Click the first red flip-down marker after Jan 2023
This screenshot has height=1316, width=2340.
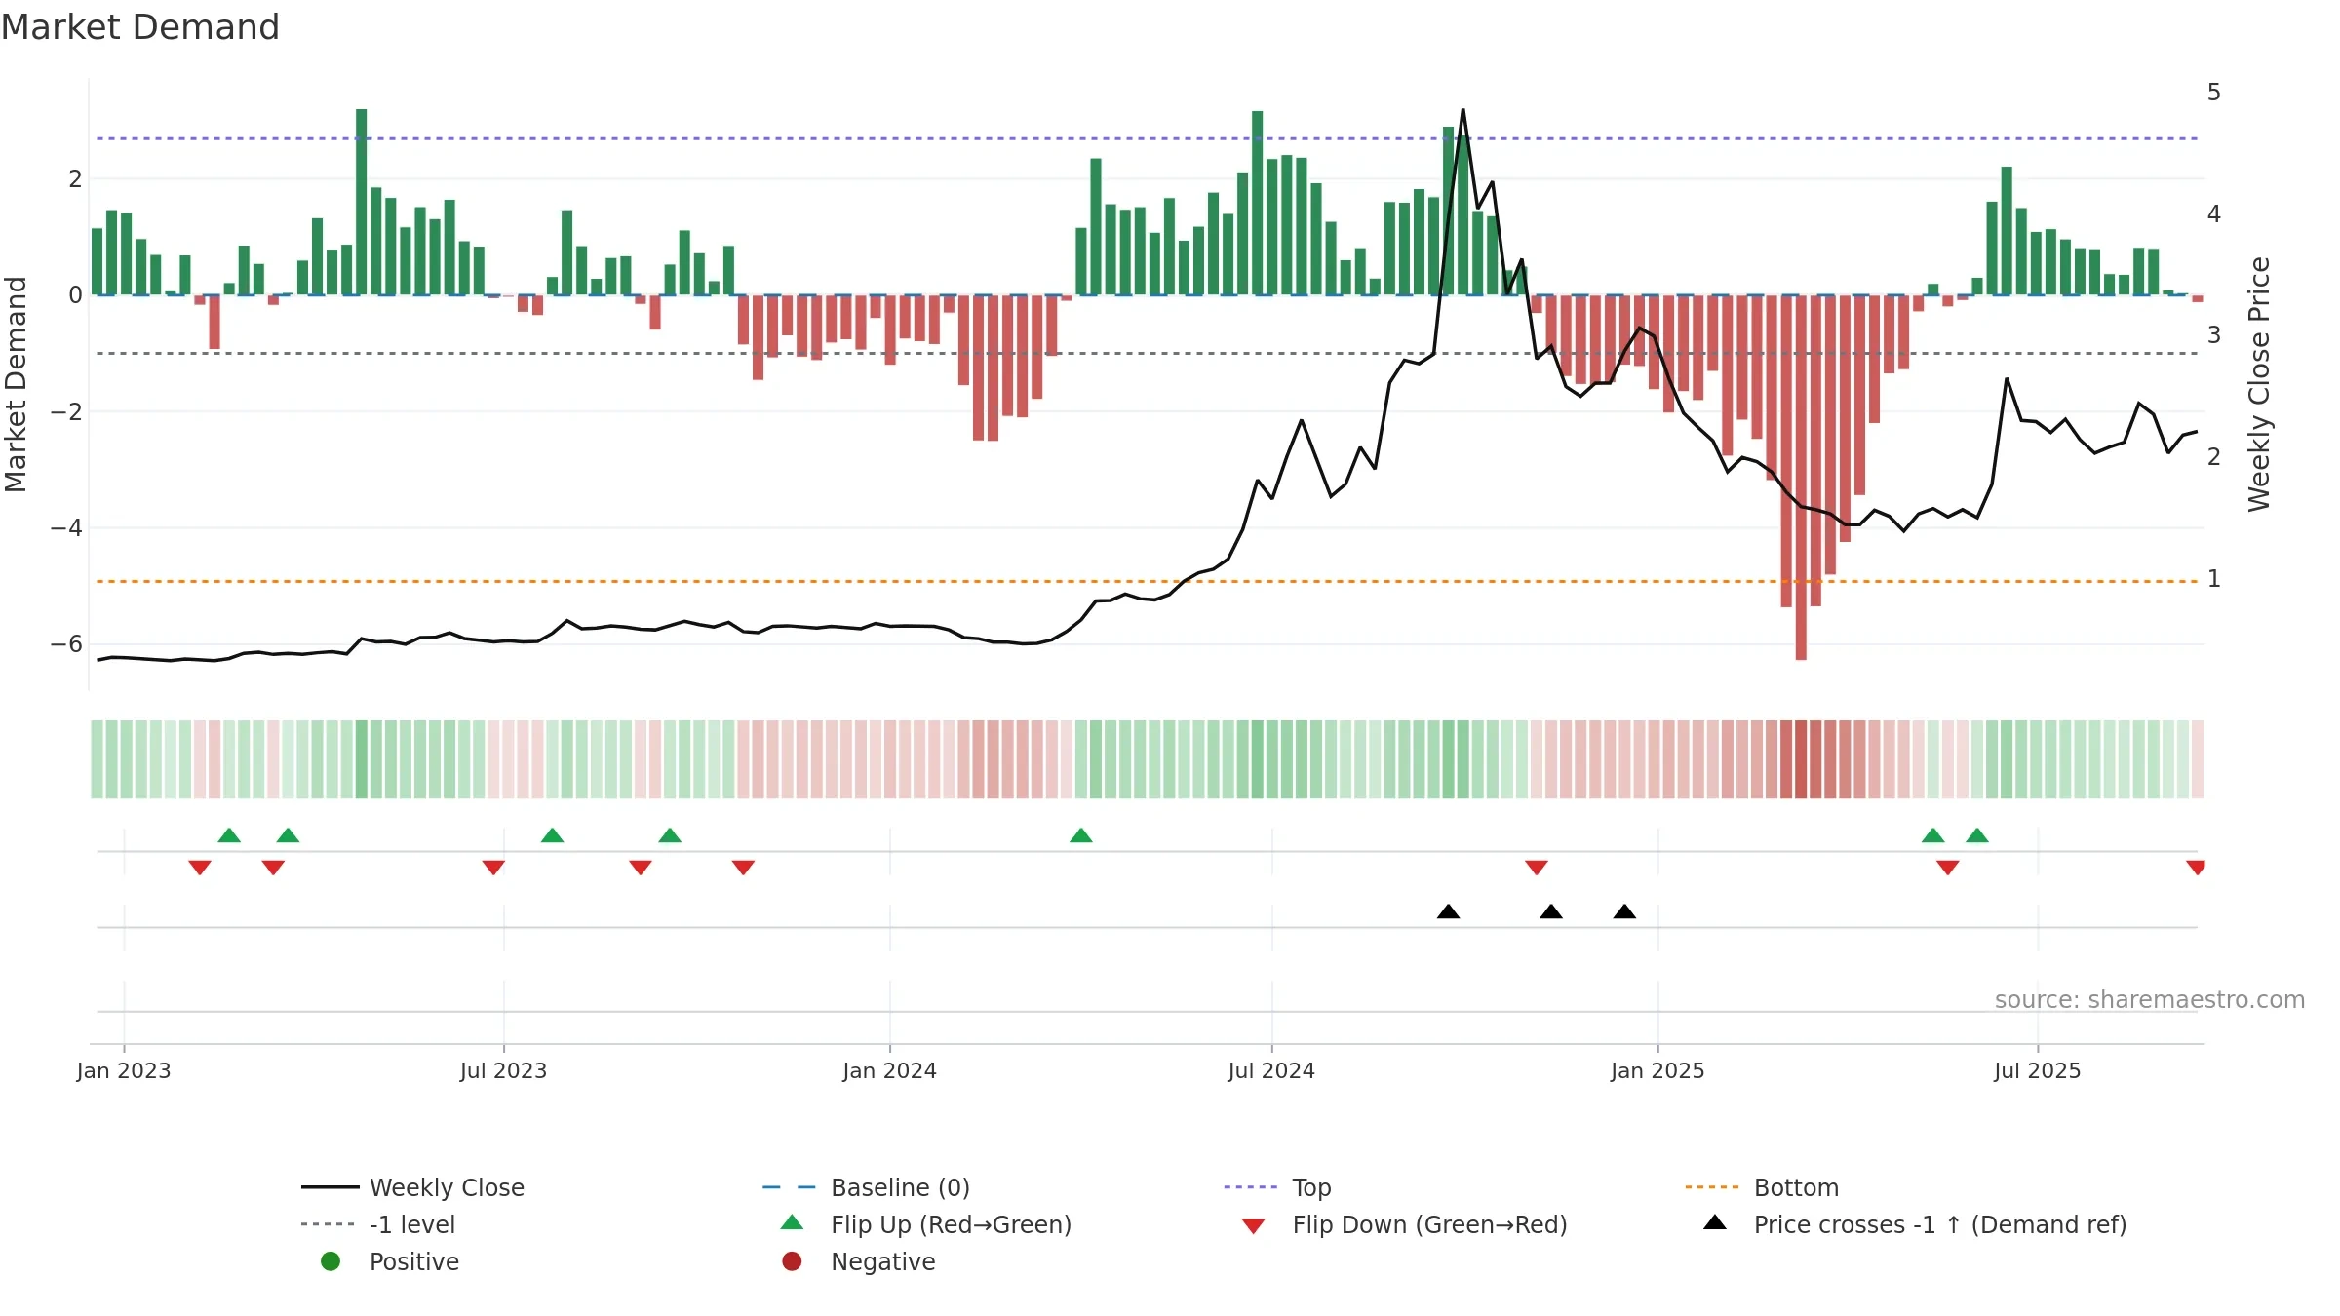tap(200, 868)
